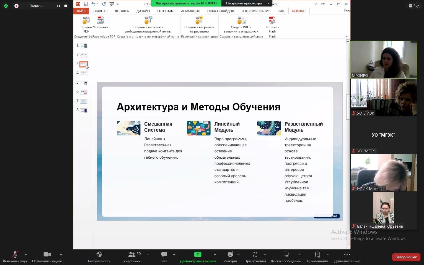Image resolution: width=424 pixels, height=265 pixels.
Task: Open the Zoom Chat (Чат) icon
Action: click(x=164, y=255)
